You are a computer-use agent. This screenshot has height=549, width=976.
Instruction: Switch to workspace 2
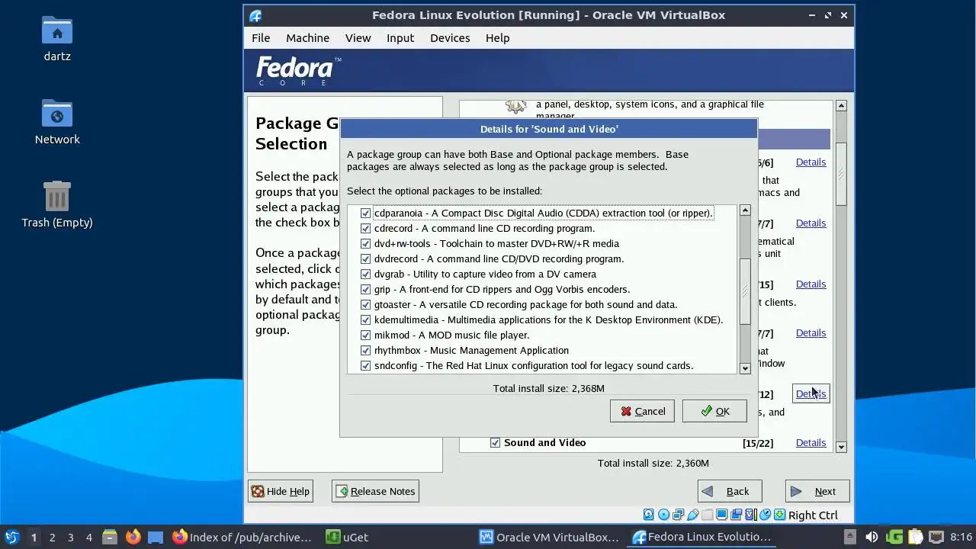[x=52, y=537]
